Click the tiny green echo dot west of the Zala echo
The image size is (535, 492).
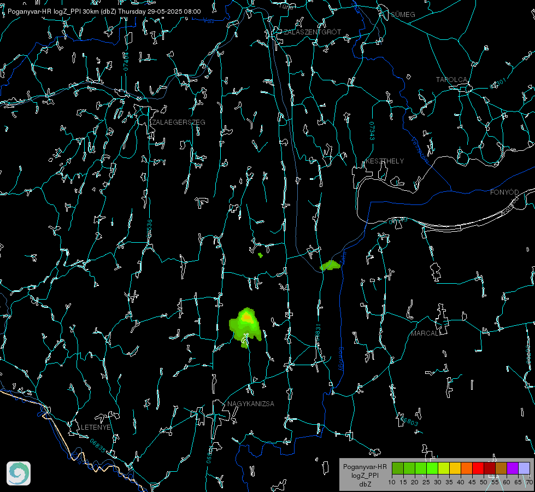260,255
